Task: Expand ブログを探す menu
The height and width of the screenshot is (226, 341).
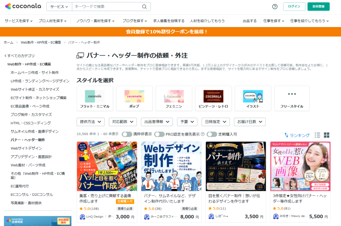Action: tap(135, 21)
